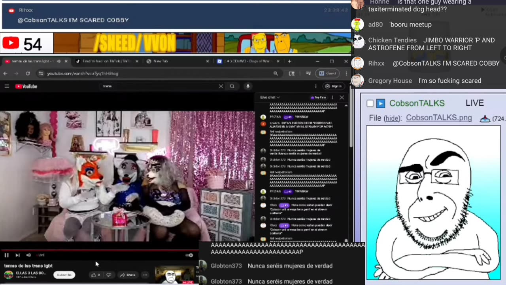Close the TikTok browser tab
This screenshot has height=285, width=506.
pyautogui.click(x=137, y=61)
